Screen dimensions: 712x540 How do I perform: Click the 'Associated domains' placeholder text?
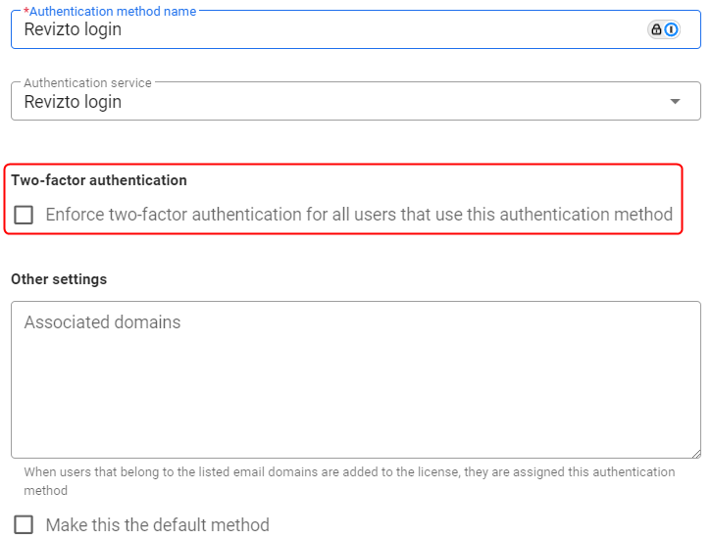tap(102, 322)
